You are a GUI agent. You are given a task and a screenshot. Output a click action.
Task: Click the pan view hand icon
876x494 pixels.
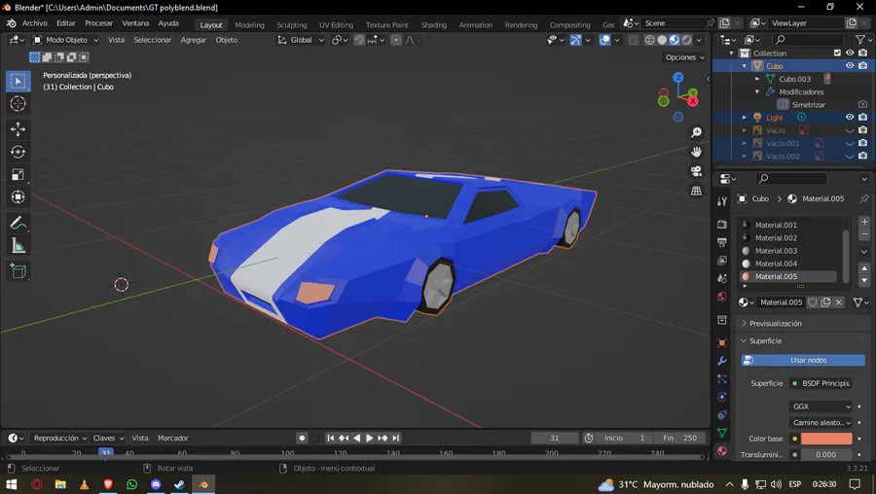[696, 152]
